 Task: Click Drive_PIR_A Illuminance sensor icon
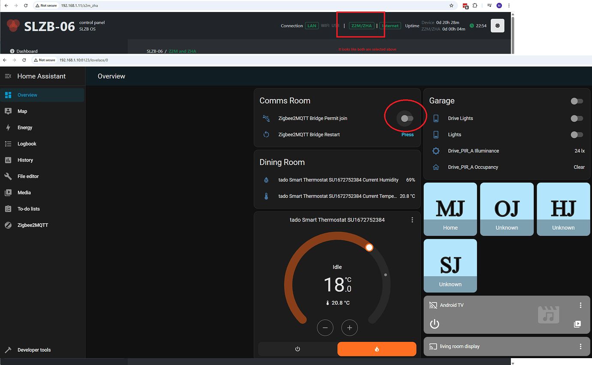tap(436, 151)
